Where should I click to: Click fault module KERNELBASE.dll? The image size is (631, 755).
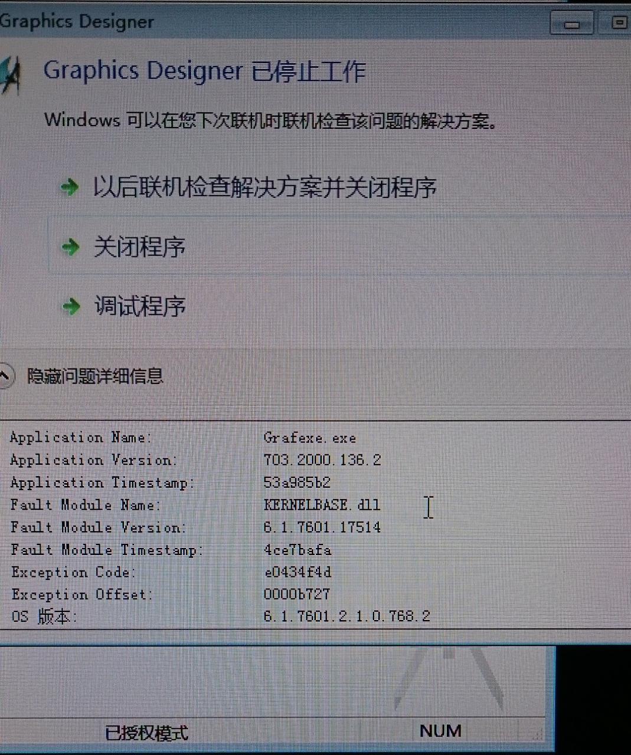(322, 505)
